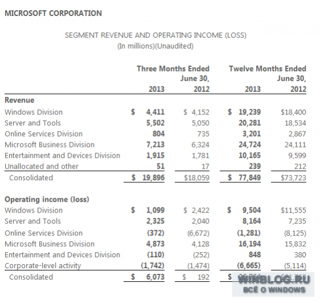Select the SEGMENT REVENUE AND OPERATING INCOME title
Screen dimensions: 320x303
tap(156, 35)
